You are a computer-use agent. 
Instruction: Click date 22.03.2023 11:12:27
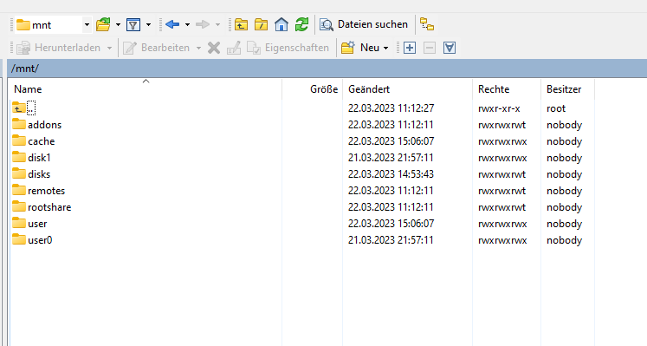[391, 108]
